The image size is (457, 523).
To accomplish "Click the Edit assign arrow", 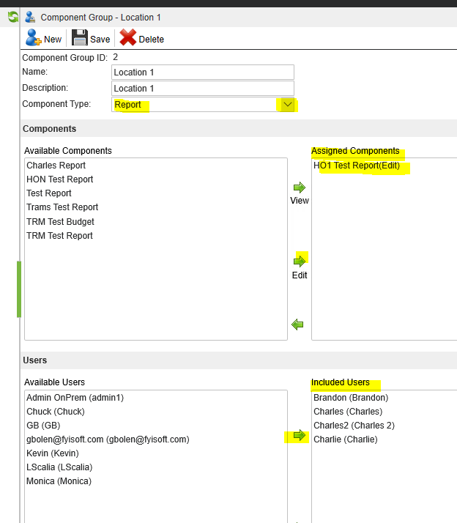I will click(x=300, y=261).
